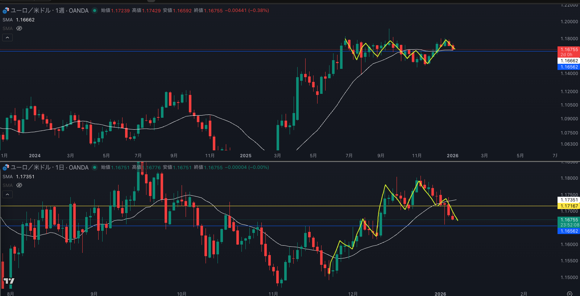580x296 pixels.
Task: Collapse the indicator legend on the weekly chart
Action: click(7, 37)
